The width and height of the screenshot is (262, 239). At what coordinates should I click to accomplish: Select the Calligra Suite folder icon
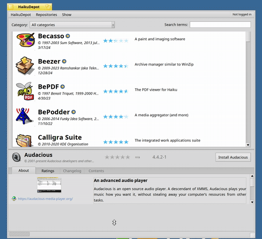(x=24, y=141)
